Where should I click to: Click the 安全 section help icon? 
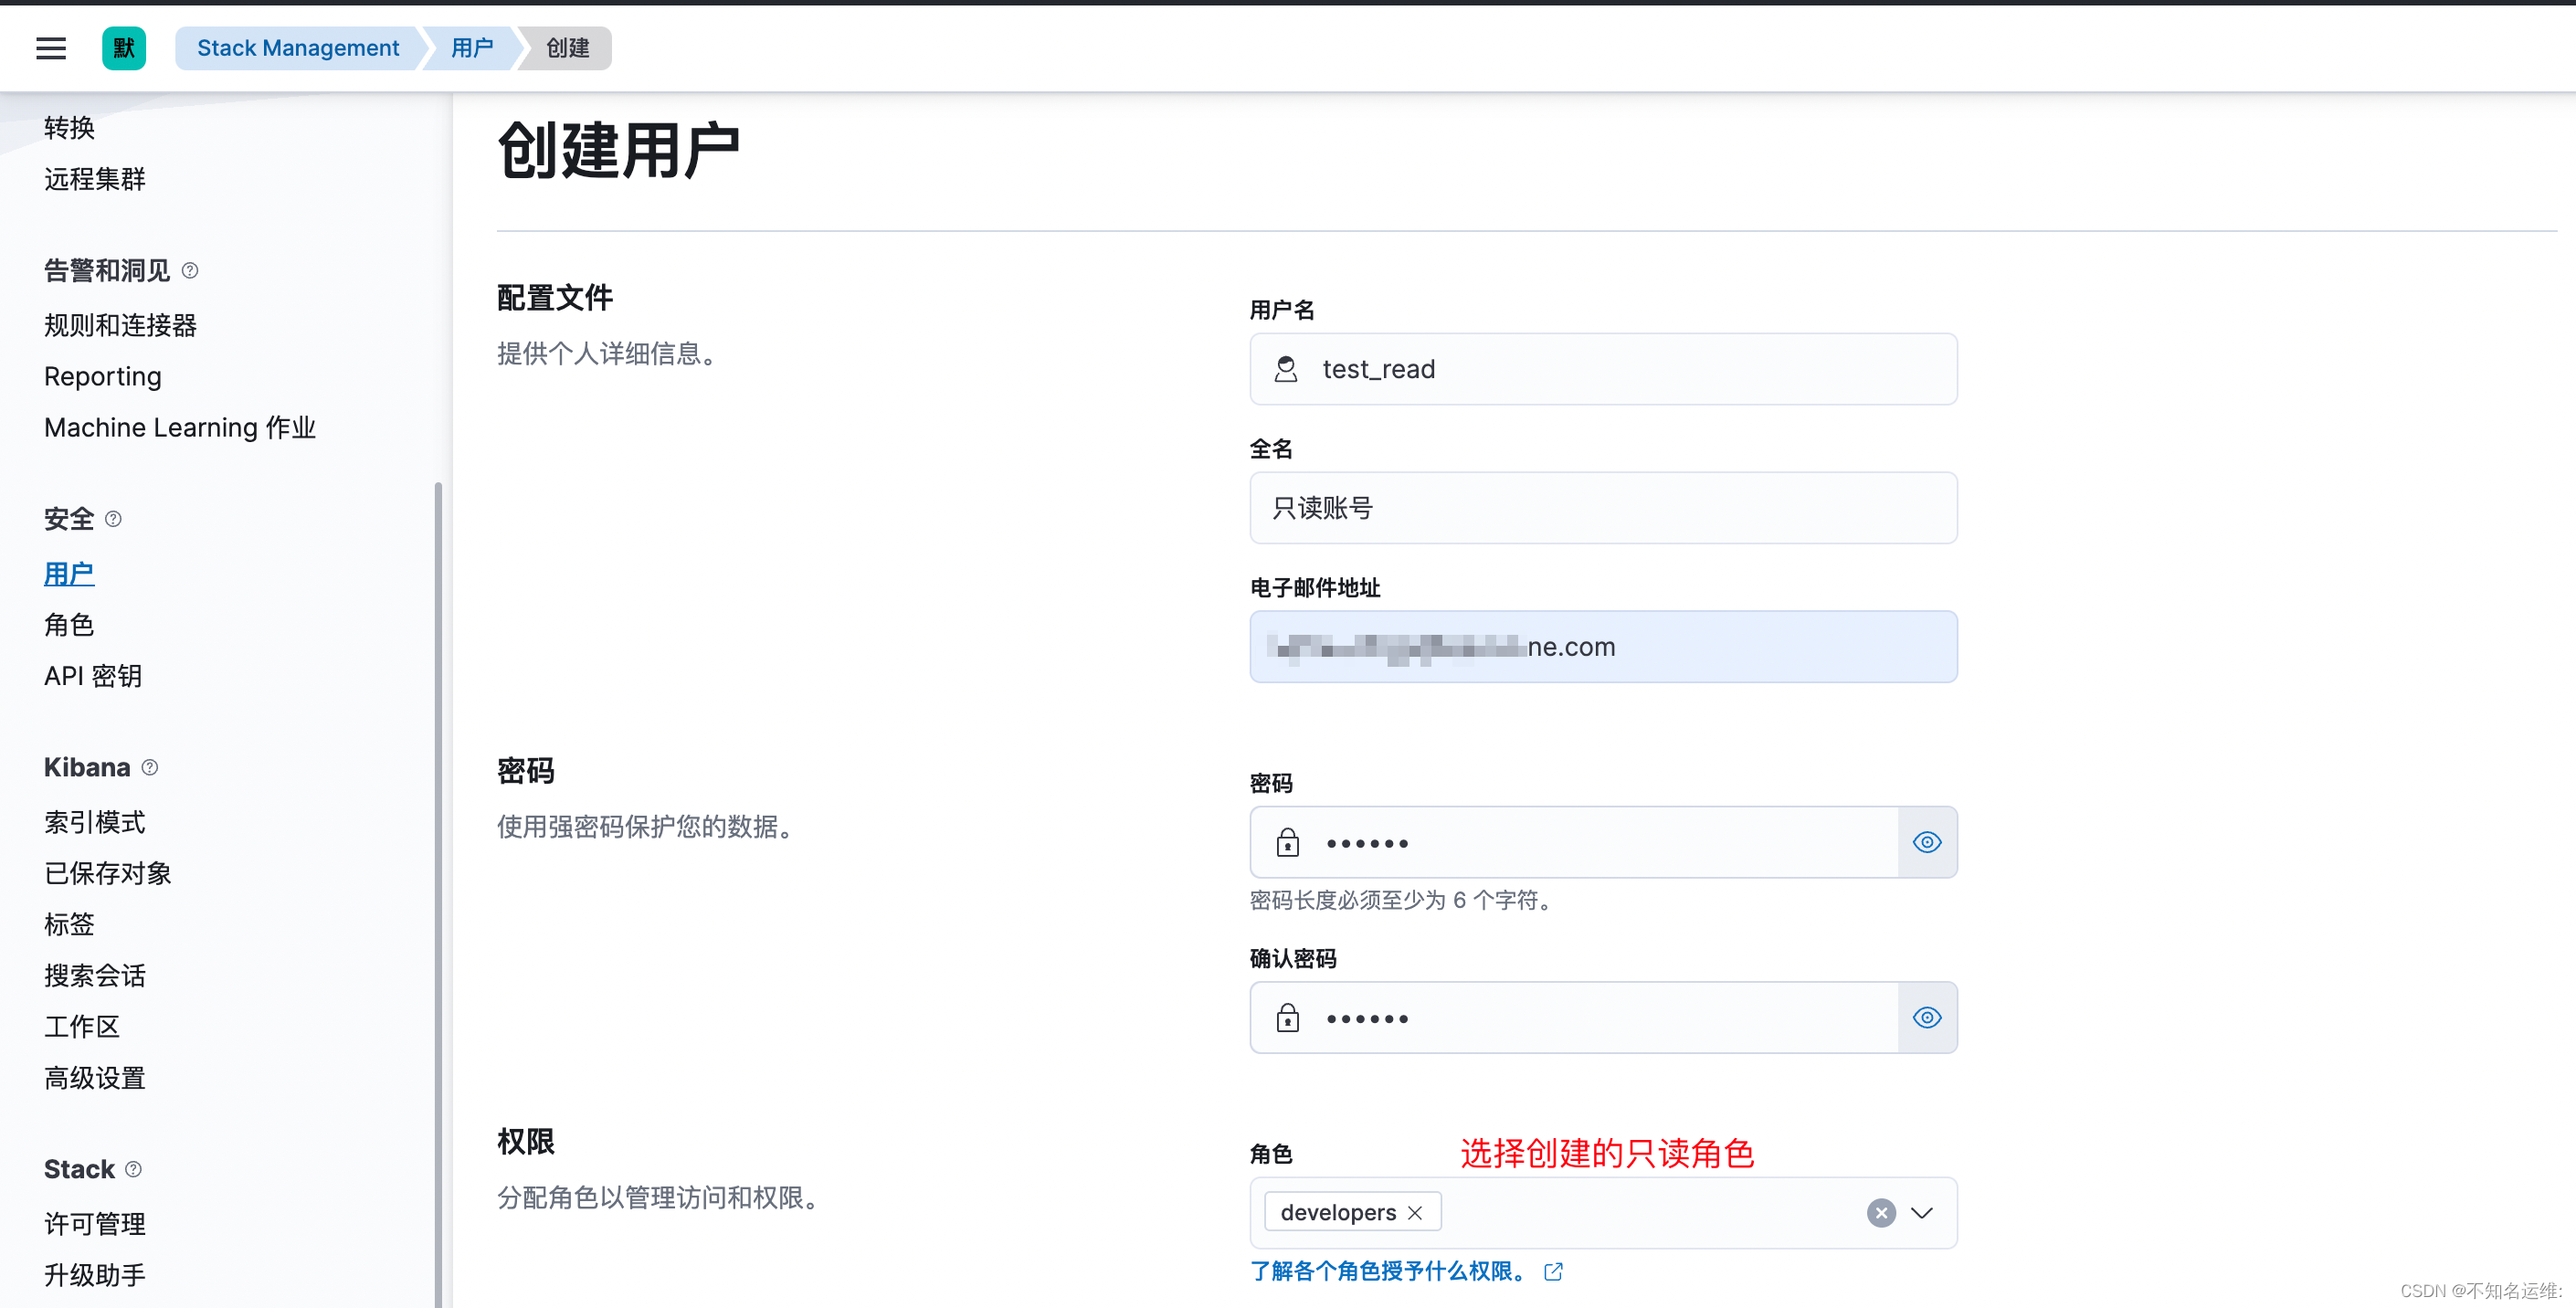pos(113,519)
